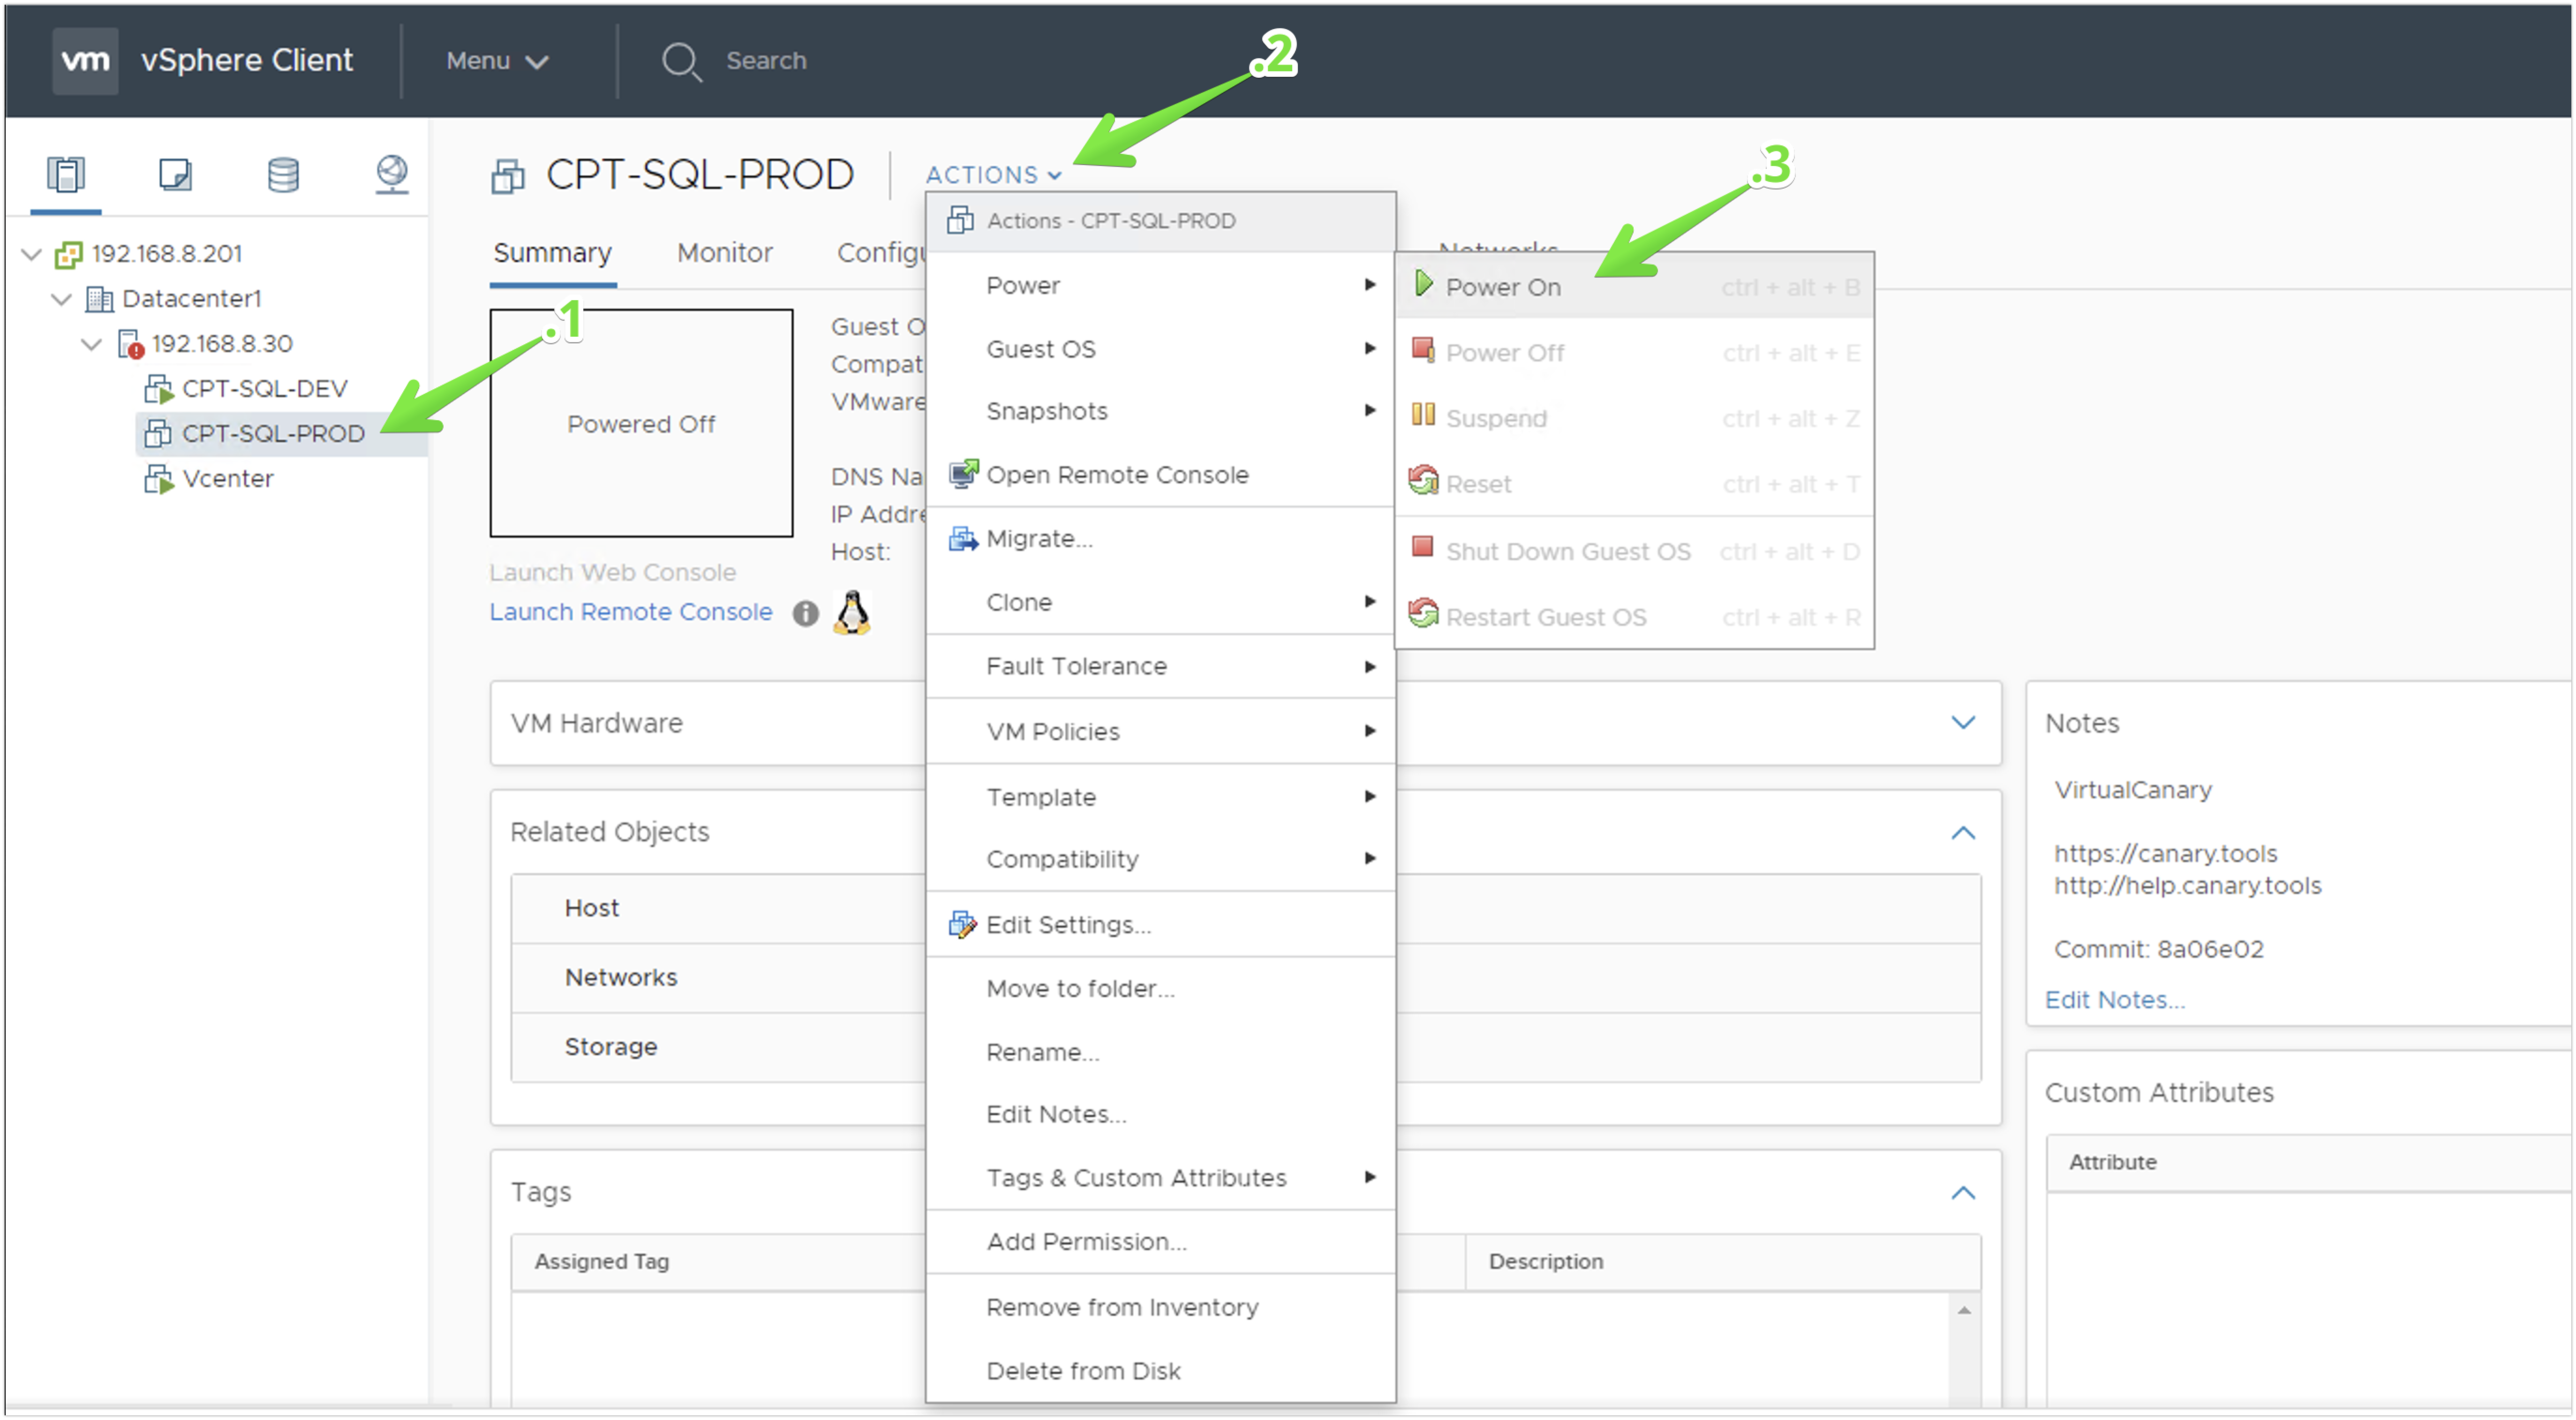Viewport: 2576px width, 1420px height.
Task: Select Vcenter VM in inventory tree
Action: pyautogui.click(x=228, y=479)
